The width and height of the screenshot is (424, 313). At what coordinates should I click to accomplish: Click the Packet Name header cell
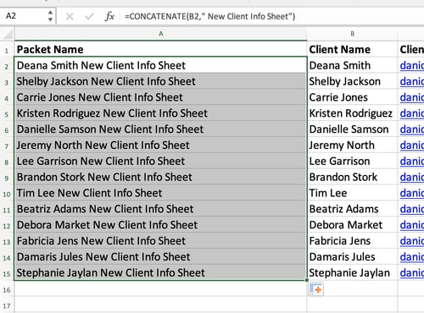coord(160,50)
